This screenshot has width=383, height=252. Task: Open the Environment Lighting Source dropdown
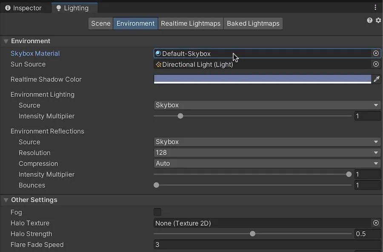pos(267,105)
